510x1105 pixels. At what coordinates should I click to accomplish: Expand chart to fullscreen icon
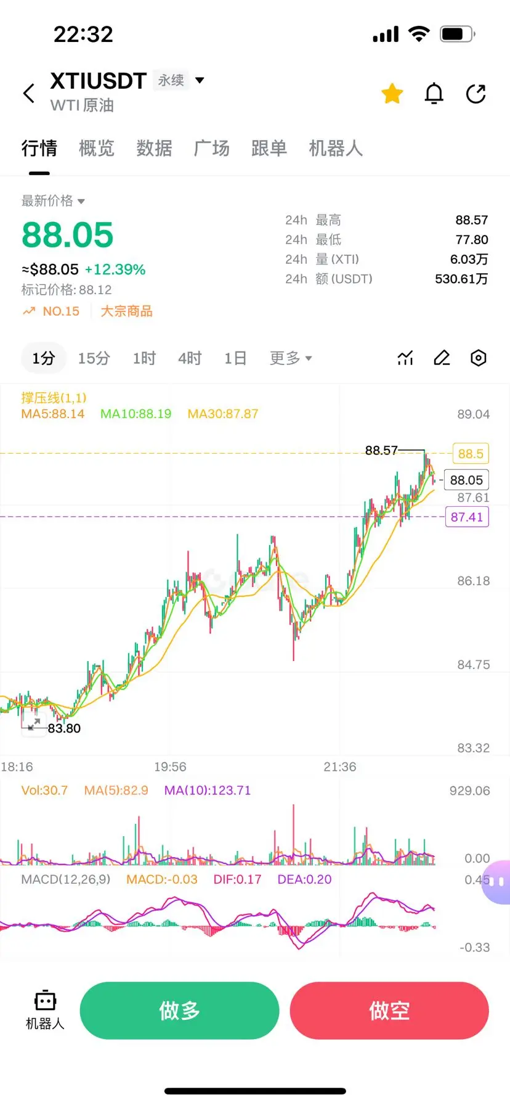34,723
